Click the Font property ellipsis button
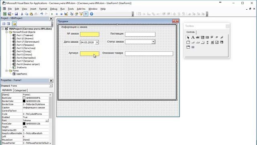The height and width of the screenshot is (145, 257). pos(47,120)
